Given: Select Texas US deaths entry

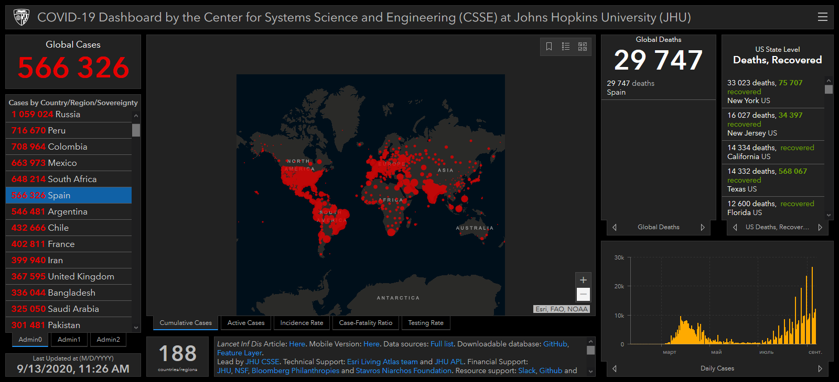Looking at the screenshot, I should click(773, 180).
